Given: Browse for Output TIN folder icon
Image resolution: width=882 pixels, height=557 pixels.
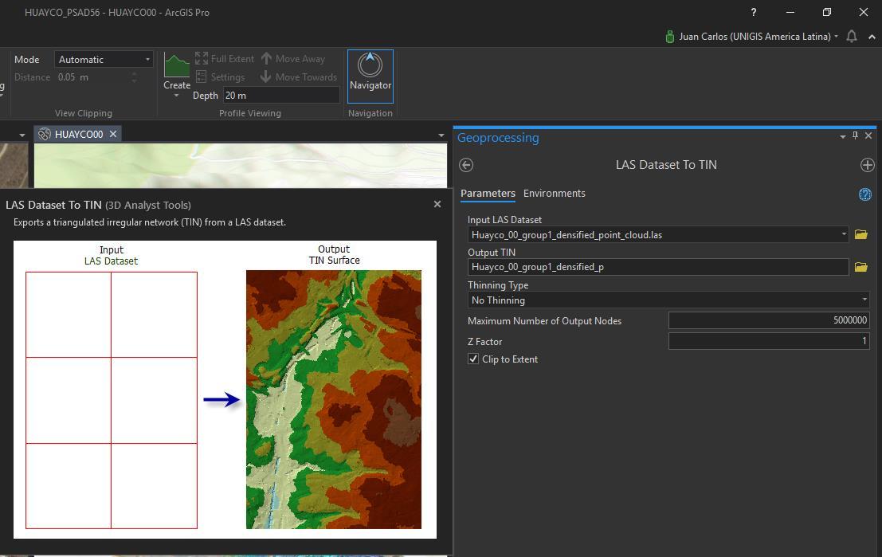Looking at the screenshot, I should (860, 267).
